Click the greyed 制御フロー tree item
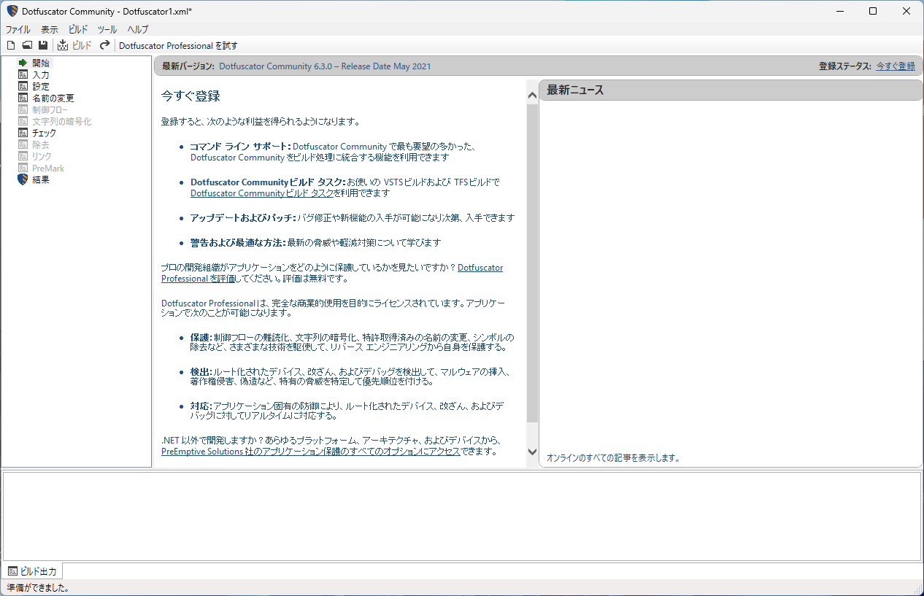Screen dimensions: 924x596 pos(50,109)
